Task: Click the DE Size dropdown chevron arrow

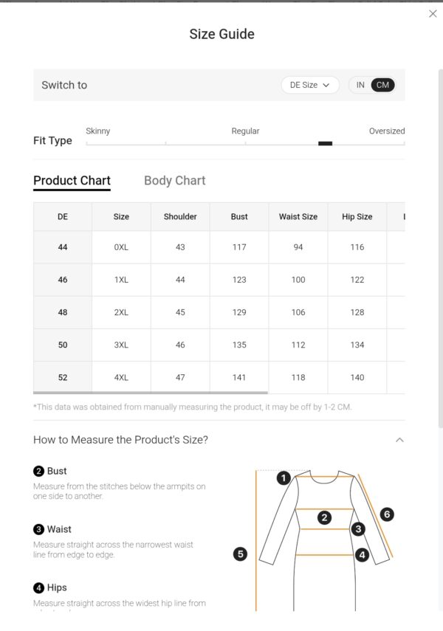Action: coord(326,85)
